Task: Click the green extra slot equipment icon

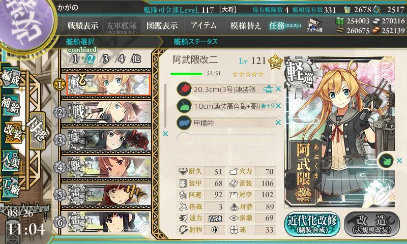Action: coord(386,161)
